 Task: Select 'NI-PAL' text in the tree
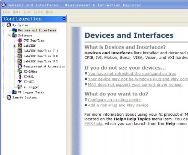click(29, 77)
